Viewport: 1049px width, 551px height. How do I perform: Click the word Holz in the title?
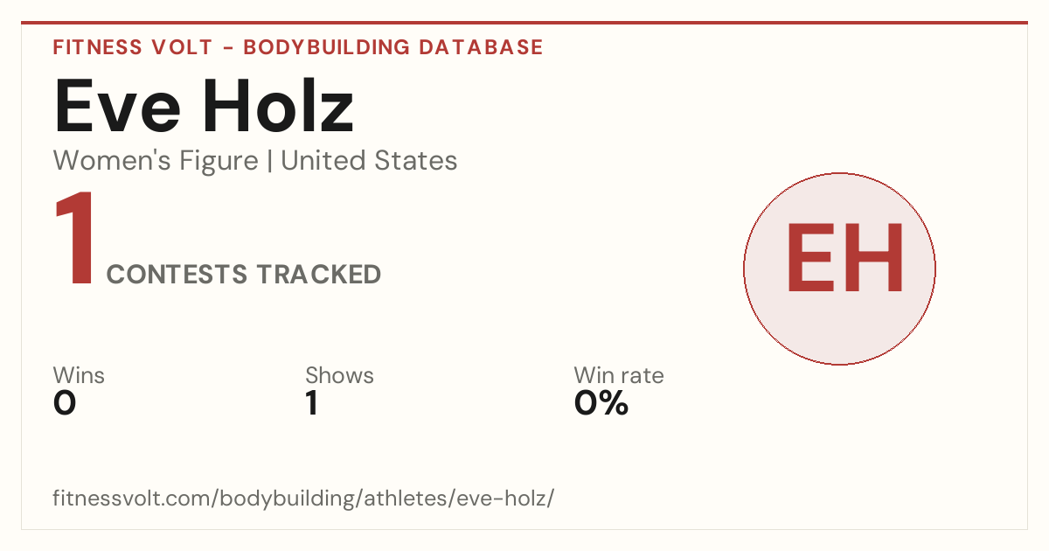coord(279,107)
